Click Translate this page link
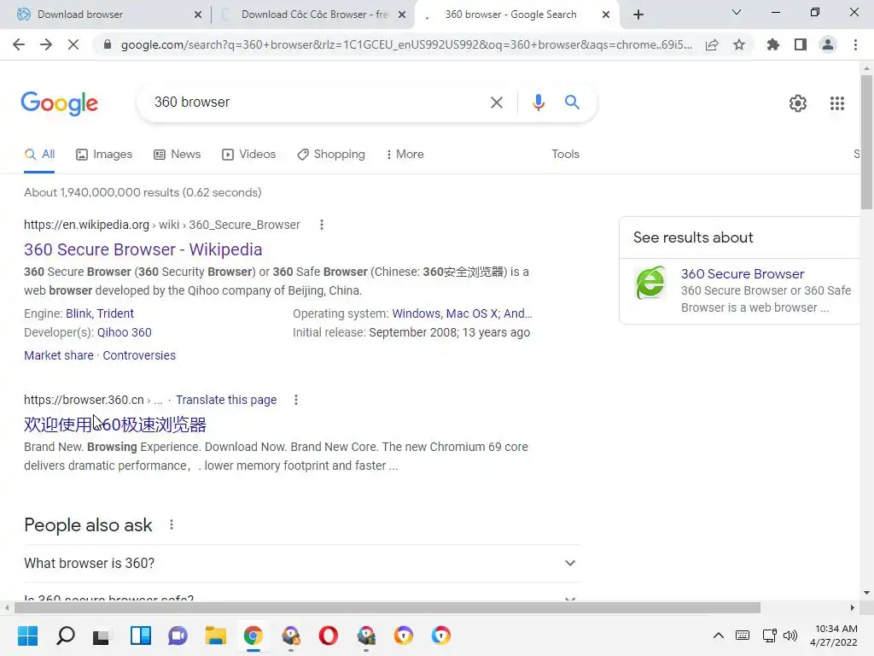874x656 pixels. (225, 400)
